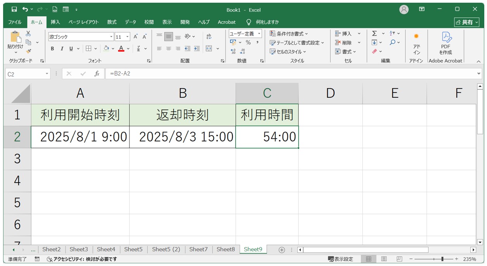Open the File (ファイル) tab
487x266 pixels.
pos(15,22)
